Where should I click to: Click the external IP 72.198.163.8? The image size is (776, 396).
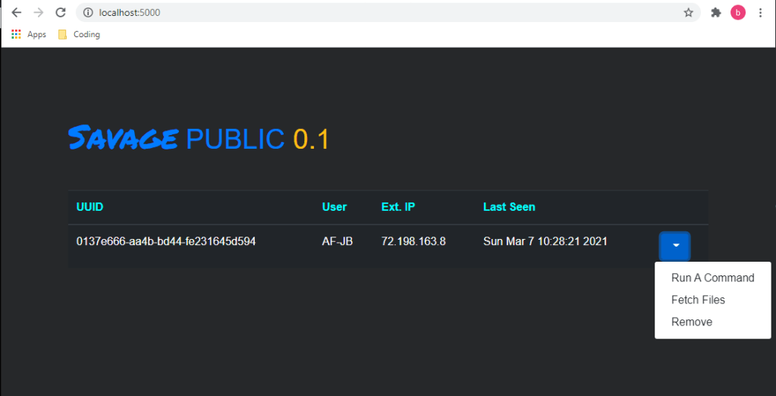[413, 241]
